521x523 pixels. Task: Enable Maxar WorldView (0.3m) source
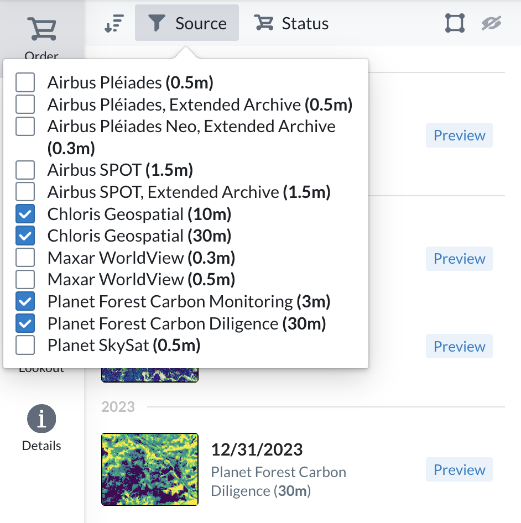click(25, 258)
